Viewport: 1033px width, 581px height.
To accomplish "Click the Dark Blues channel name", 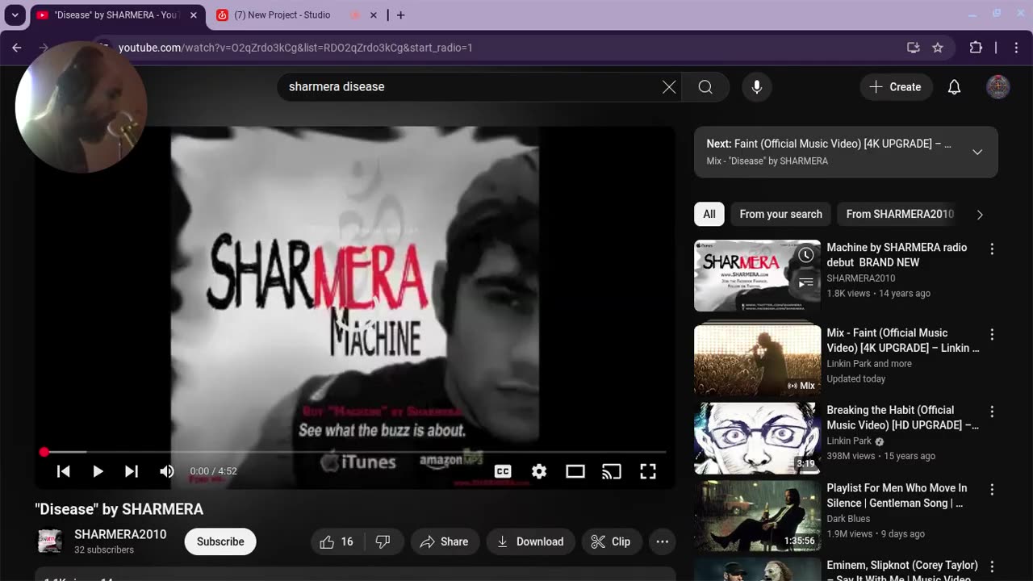I will point(848,519).
